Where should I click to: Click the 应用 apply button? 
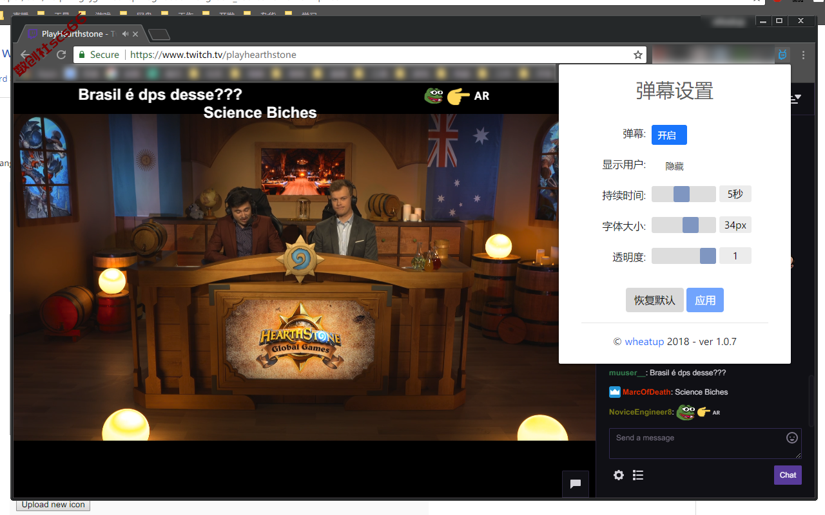705,300
